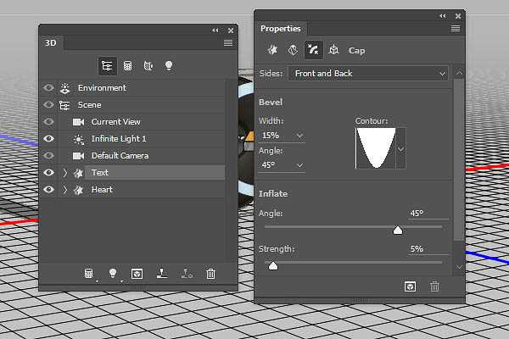Toggle Infinite Light 1 visibility

(x=48, y=139)
